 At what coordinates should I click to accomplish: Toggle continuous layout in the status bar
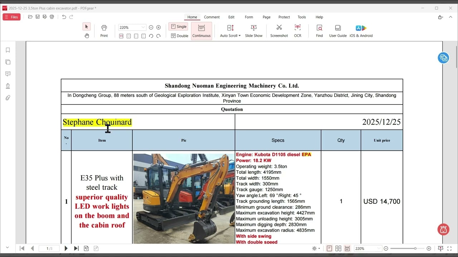click(x=347, y=248)
